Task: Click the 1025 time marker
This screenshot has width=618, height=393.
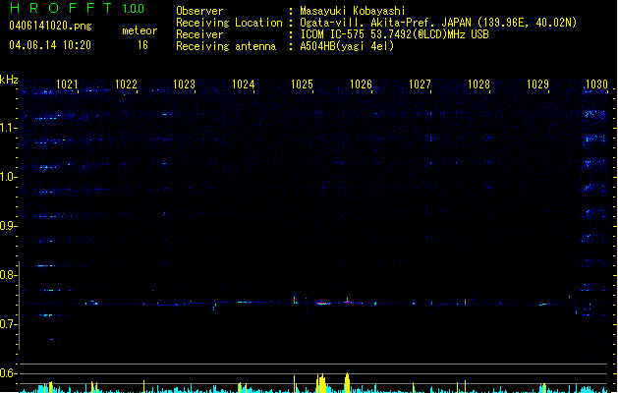Action: pos(302,84)
